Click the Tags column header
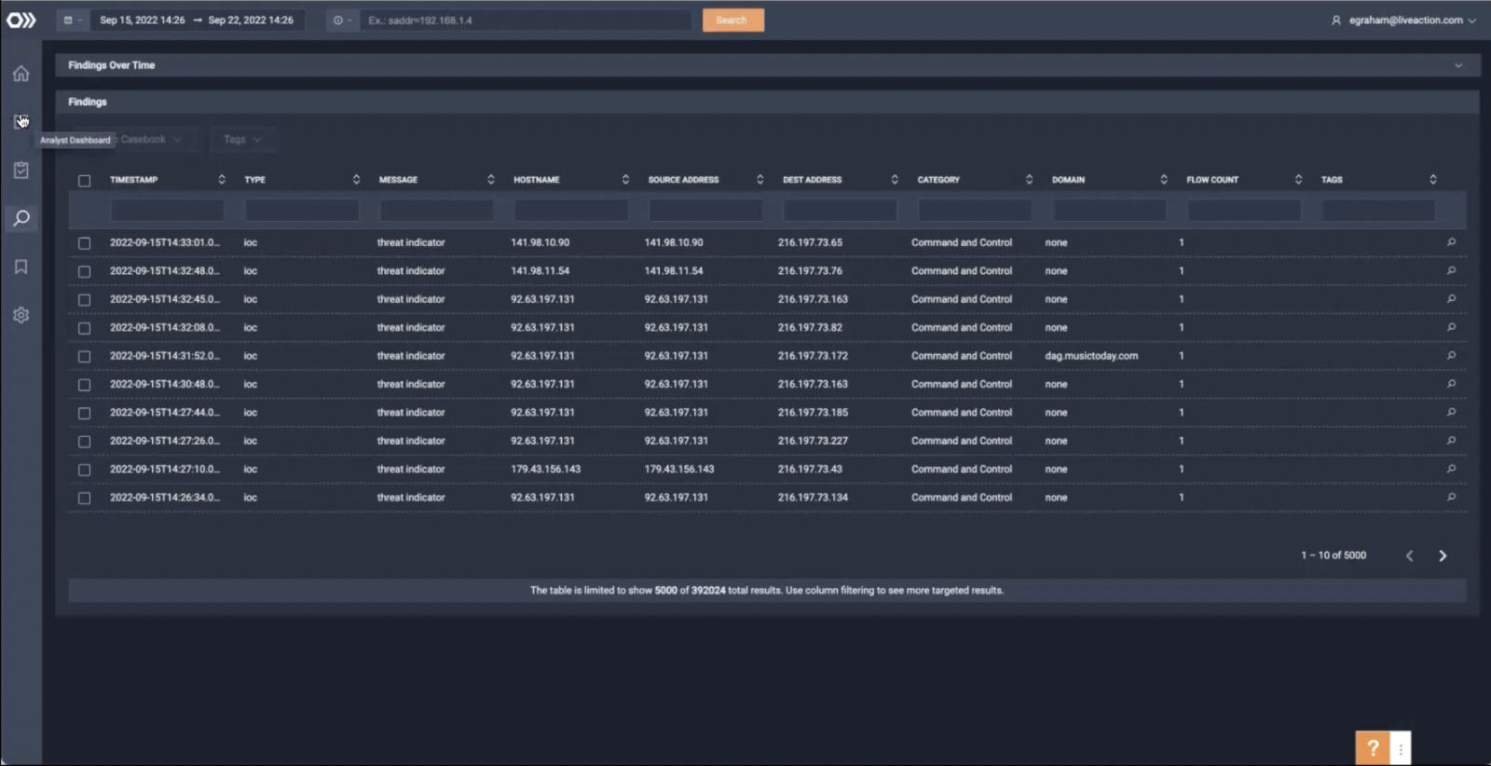This screenshot has height=766, width=1491. click(x=1332, y=180)
